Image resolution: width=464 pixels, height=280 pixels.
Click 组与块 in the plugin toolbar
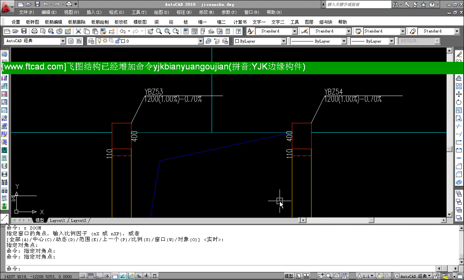click(x=326, y=22)
